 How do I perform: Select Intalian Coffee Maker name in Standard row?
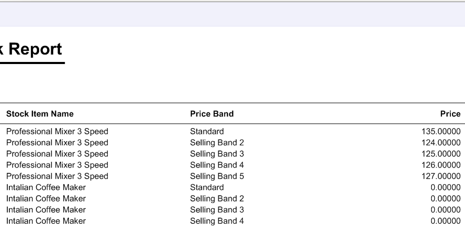coord(45,187)
